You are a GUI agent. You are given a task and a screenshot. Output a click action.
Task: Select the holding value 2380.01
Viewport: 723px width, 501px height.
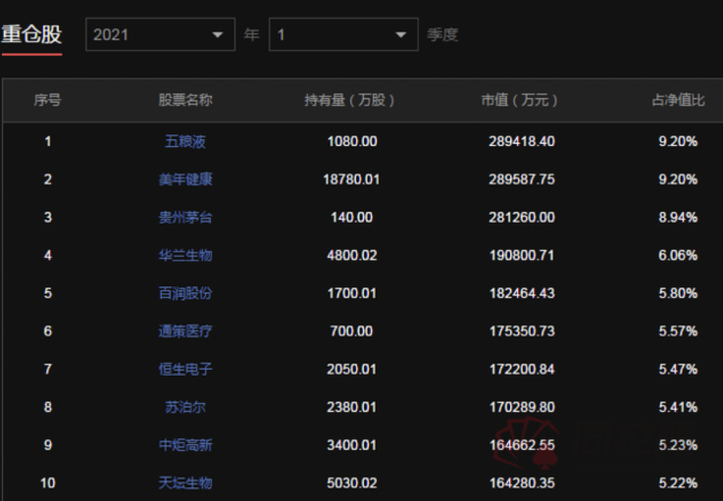pyautogui.click(x=352, y=407)
